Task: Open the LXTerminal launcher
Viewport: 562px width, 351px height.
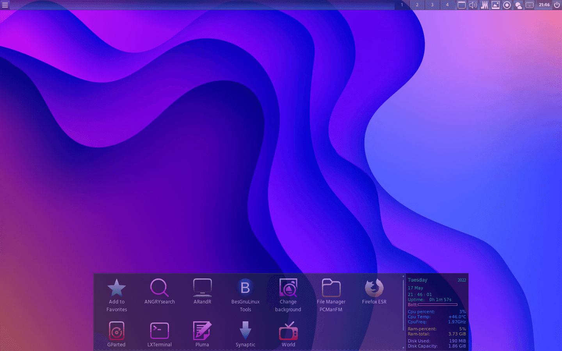Action: click(x=160, y=334)
